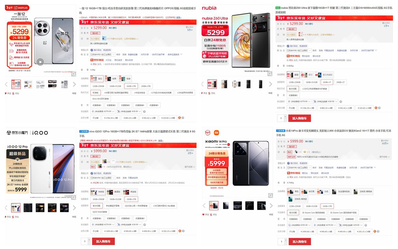Click the help icon beside OnePlus 12 京选服务 options
This screenshot has width=398, height=249.
click(144, 111)
